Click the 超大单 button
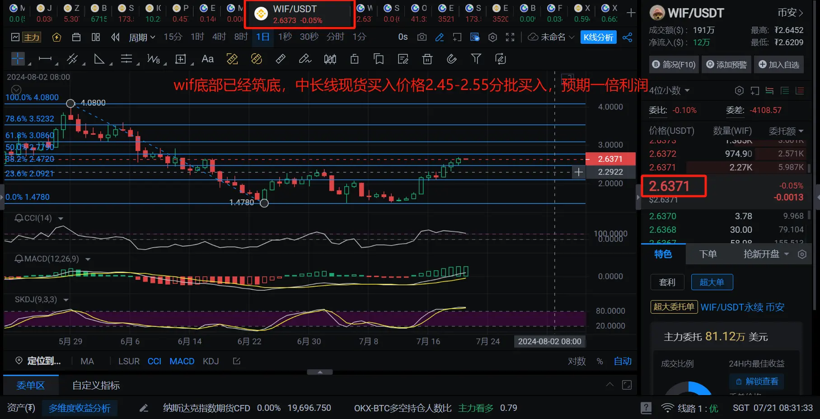This screenshot has height=419, width=820. [x=712, y=282]
